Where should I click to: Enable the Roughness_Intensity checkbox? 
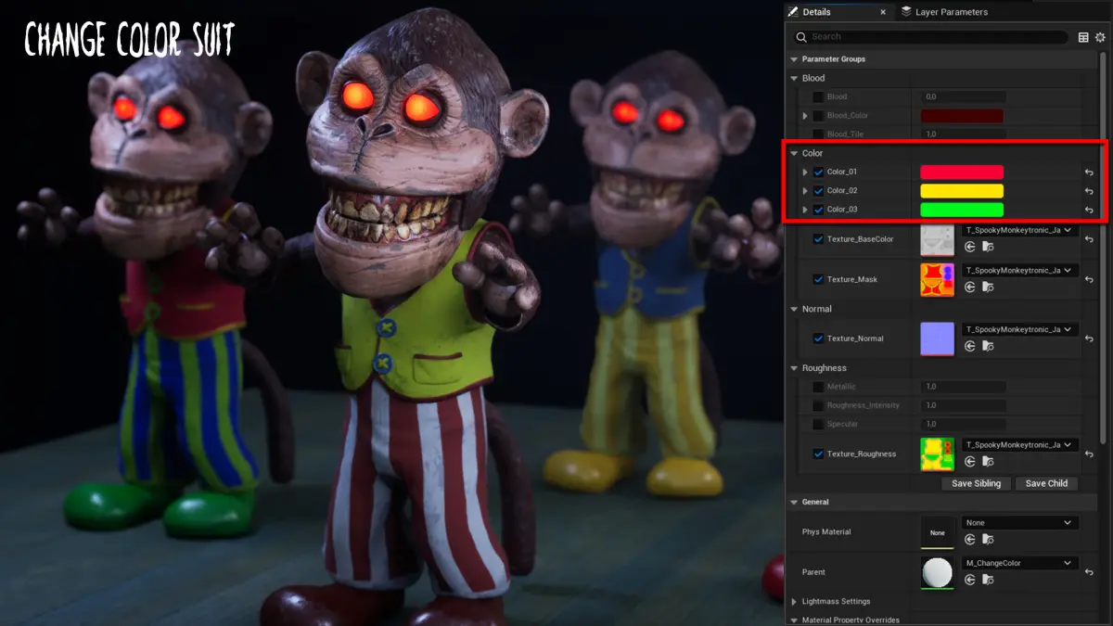coord(818,405)
